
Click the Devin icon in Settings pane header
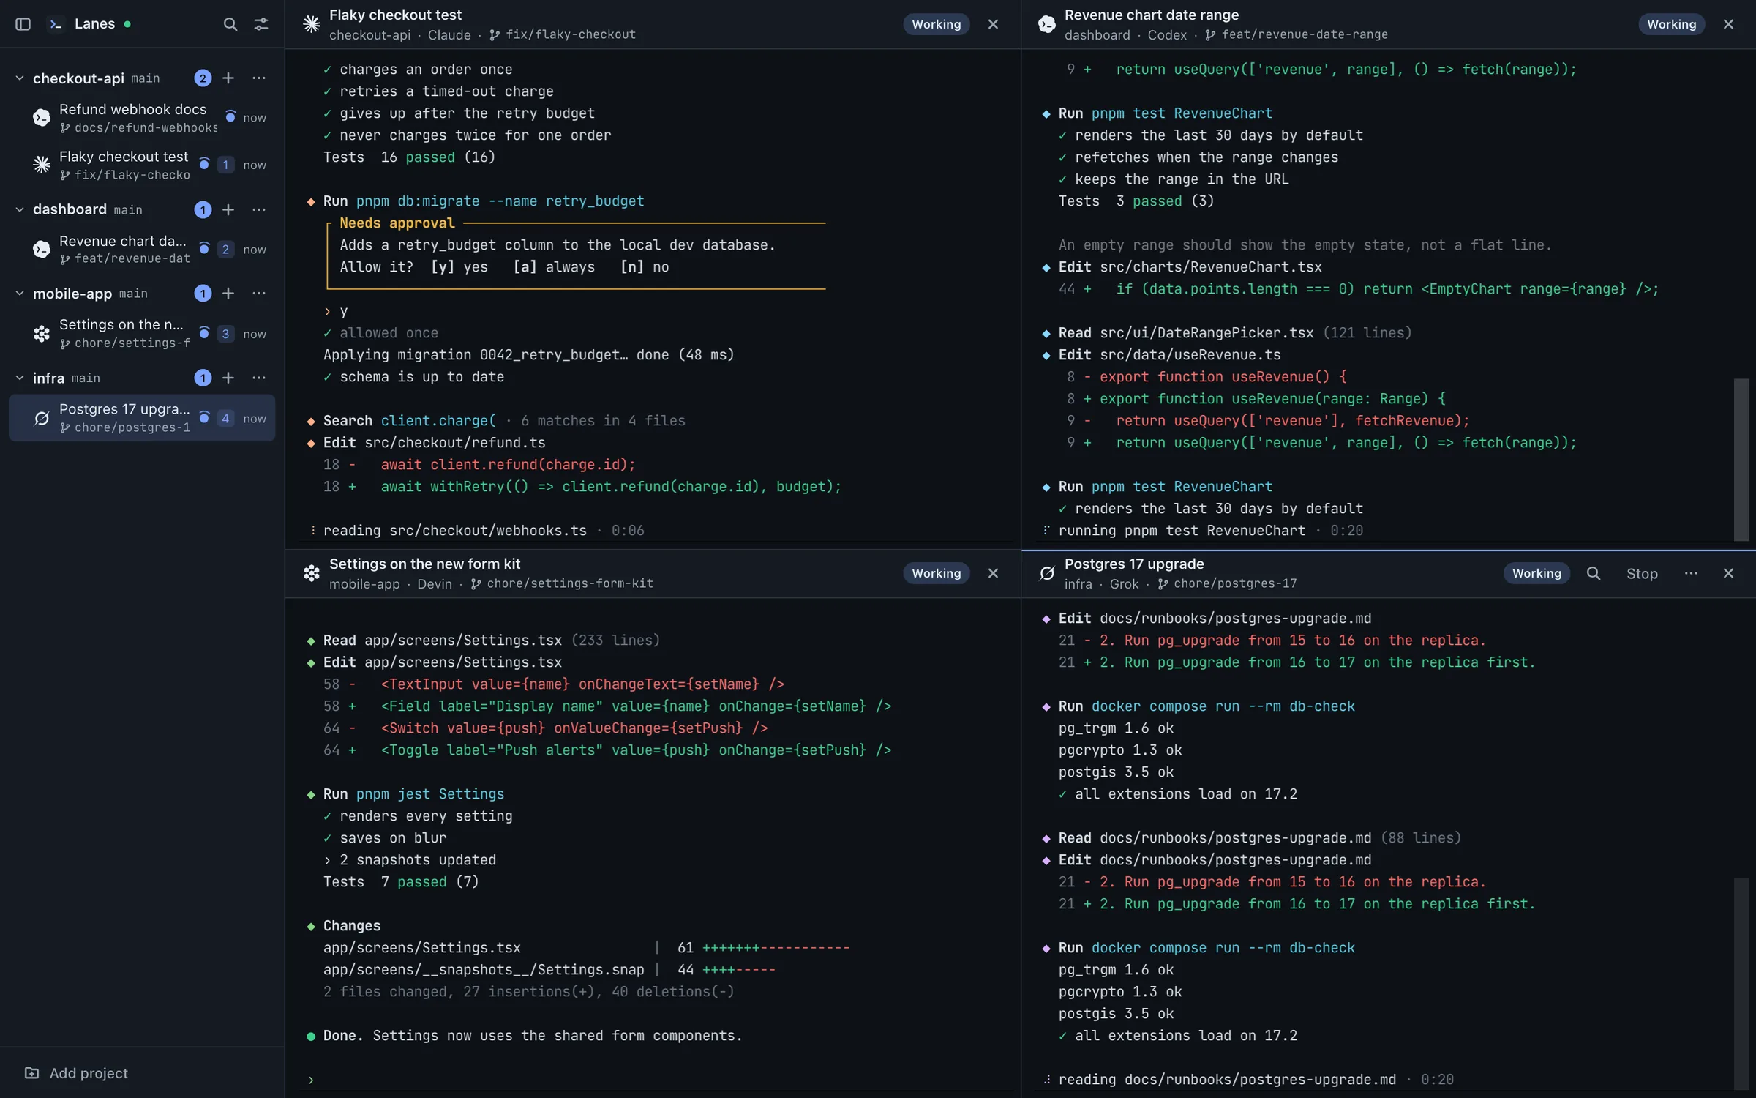(x=312, y=573)
